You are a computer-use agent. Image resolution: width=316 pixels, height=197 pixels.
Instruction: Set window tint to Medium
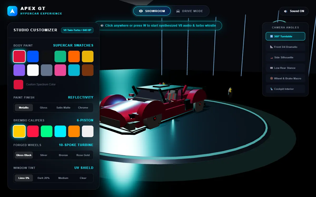tap(63, 178)
